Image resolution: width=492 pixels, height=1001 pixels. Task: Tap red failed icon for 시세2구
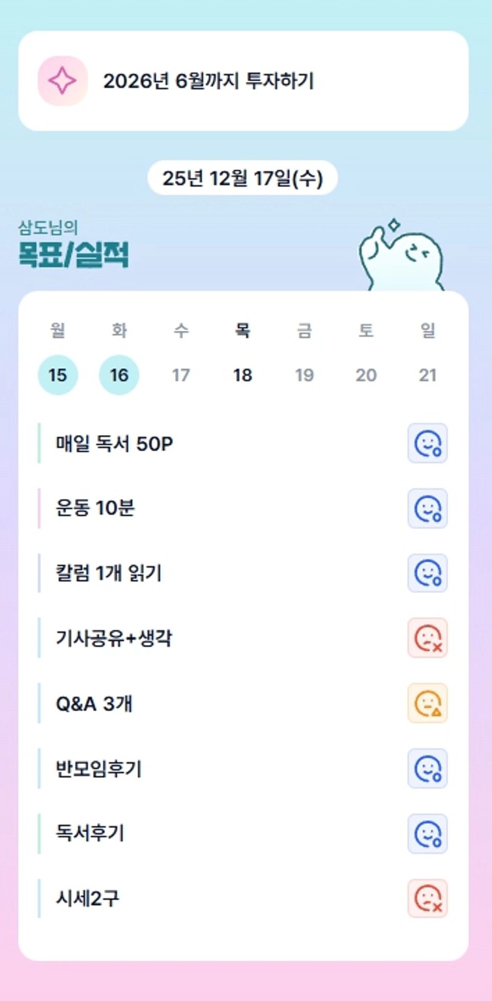[427, 898]
